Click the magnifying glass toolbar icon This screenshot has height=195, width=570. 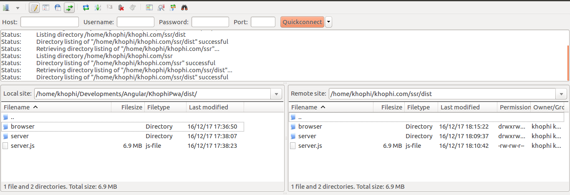tap(161, 8)
